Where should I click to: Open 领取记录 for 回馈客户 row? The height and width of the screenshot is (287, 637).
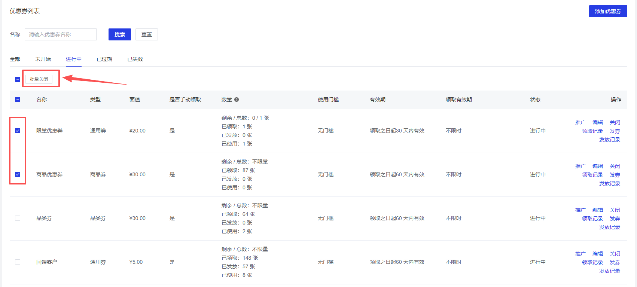(x=592, y=262)
